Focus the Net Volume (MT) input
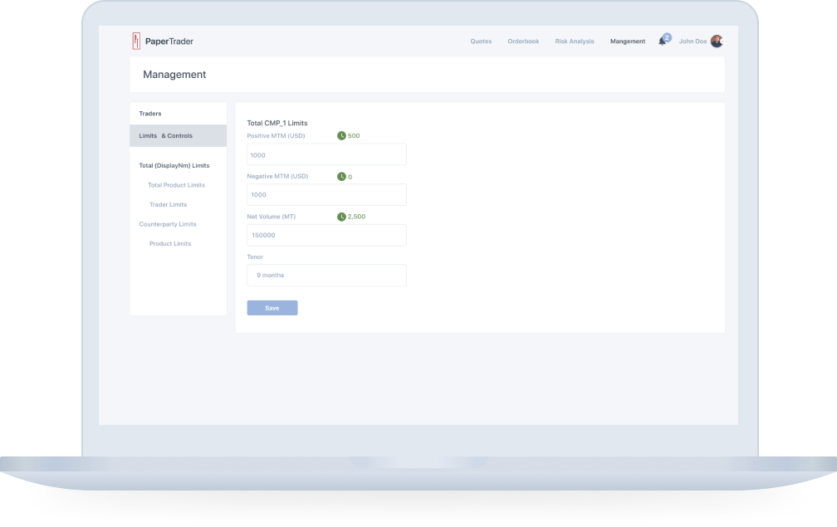Screen dimensions: 837x527 pos(326,235)
